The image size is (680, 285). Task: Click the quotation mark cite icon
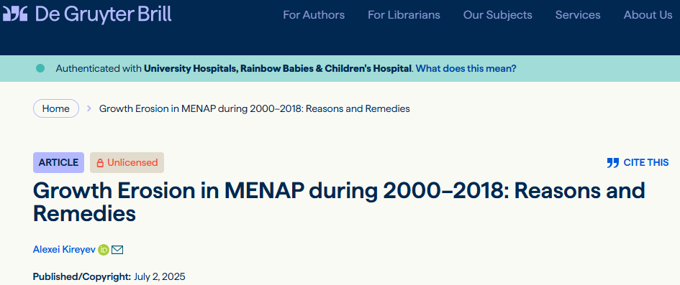[x=613, y=163]
